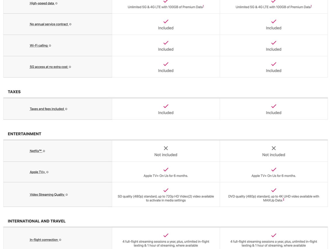Click info icon next to Taxes and fees included
332x249 pixels.
[x=66, y=109]
